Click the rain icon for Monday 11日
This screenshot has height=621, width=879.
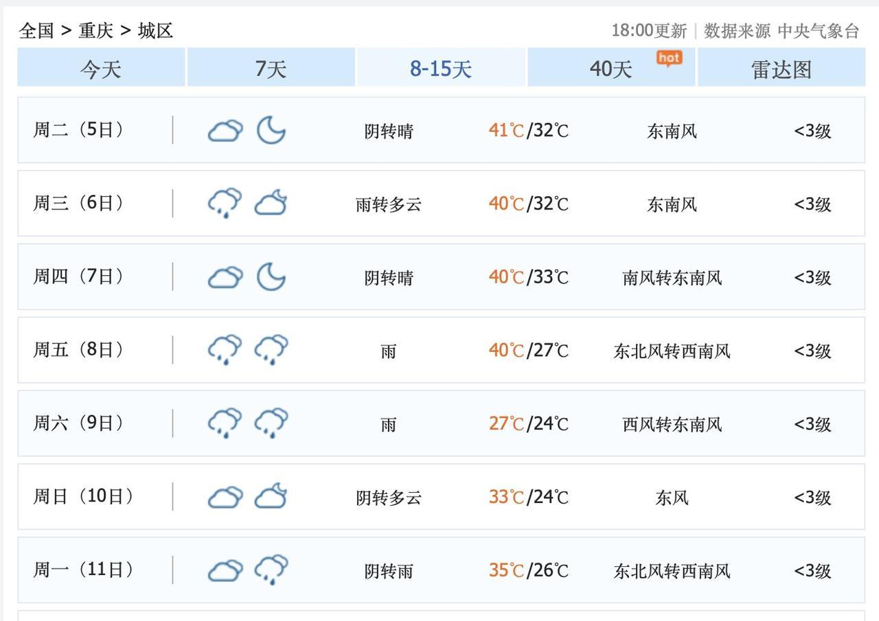pos(271,570)
